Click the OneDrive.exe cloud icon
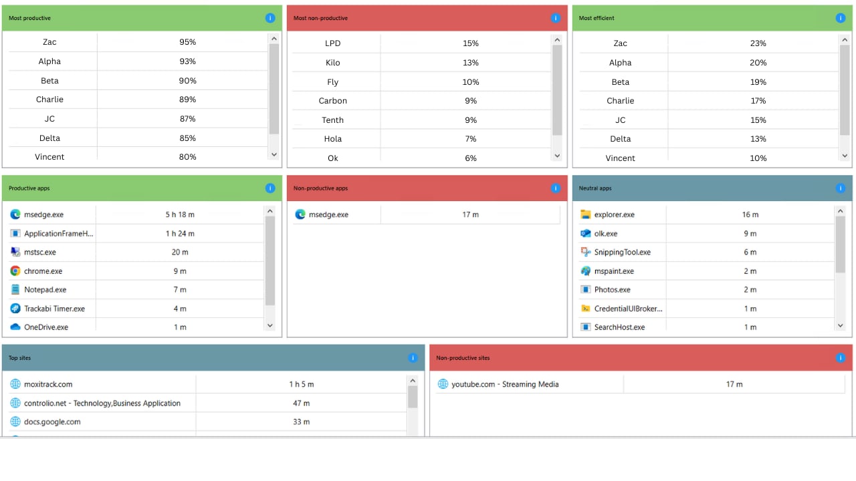Screen dimensions: 856x481 point(15,327)
